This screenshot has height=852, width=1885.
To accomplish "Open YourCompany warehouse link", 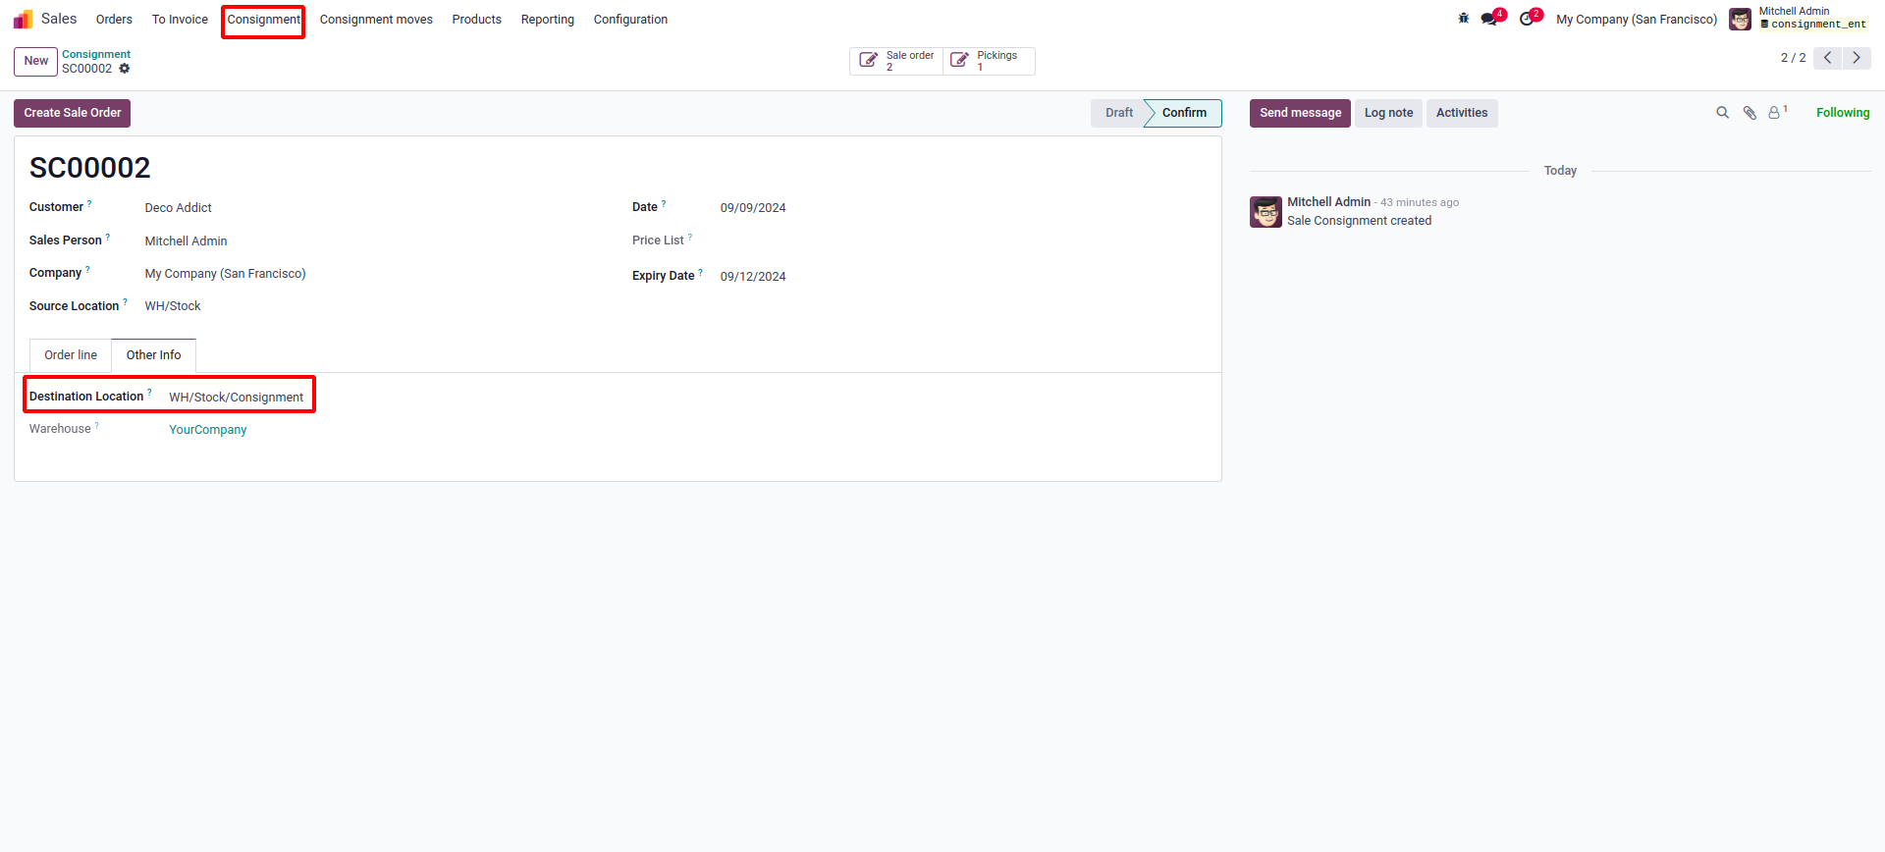I will (208, 430).
